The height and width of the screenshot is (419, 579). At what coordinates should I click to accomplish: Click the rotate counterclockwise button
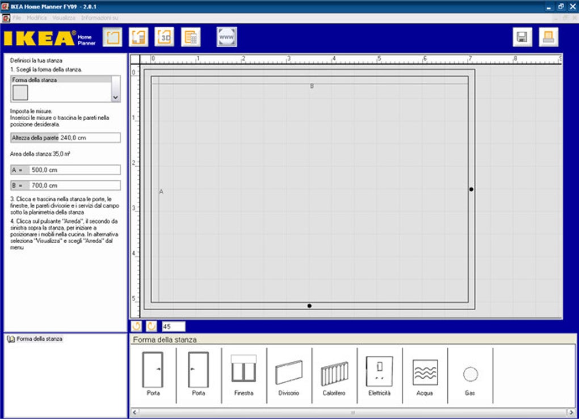click(x=137, y=326)
